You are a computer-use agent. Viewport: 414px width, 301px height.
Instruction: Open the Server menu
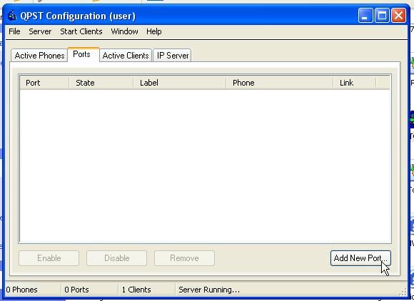(x=40, y=31)
